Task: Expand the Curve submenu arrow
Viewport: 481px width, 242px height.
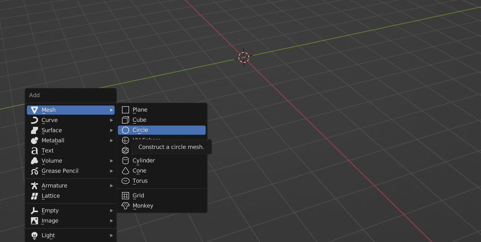Action: coord(111,120)
